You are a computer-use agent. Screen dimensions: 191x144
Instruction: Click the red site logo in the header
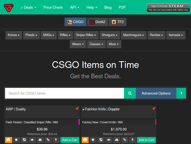pyautogui.click(x=9, y=7)
